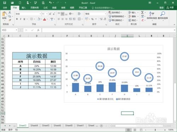The height and width of the screenshot is (132, 177).
Task: Expand Conditional Formatting menu
Action: click(115, 12)
